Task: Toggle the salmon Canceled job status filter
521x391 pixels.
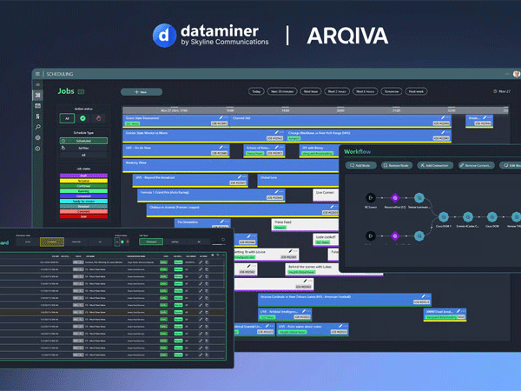Action: click(x=83, y=211)
